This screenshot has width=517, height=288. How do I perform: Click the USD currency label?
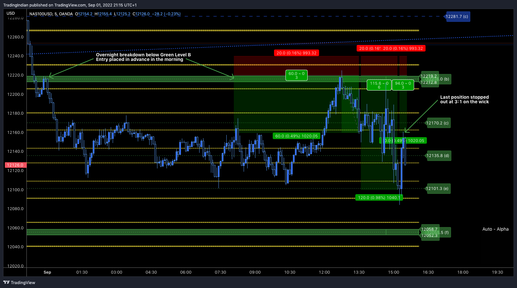[x=11, y=13]
